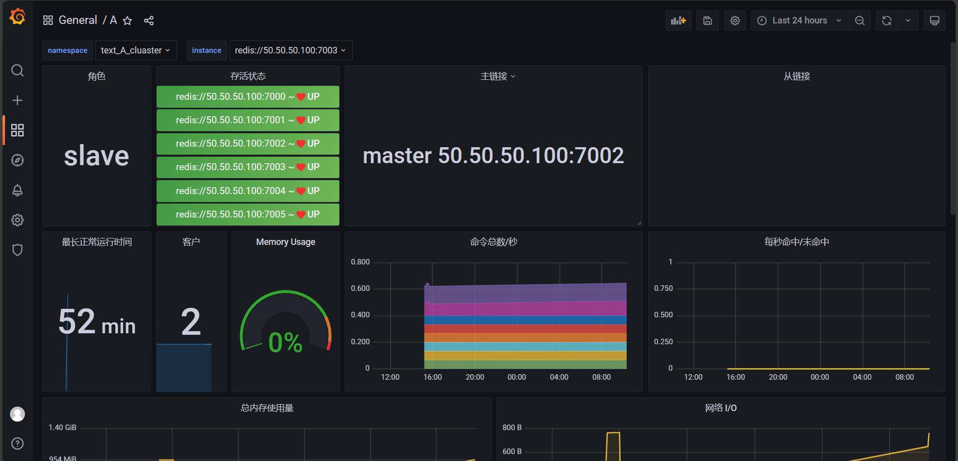Click the instance variable label
The image size is (958, 461).
[207, 50]
